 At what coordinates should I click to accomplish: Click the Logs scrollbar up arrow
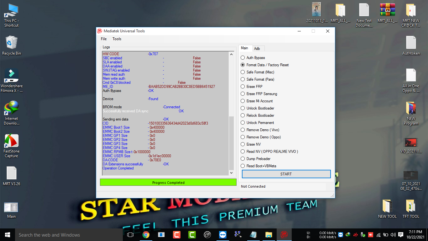232,54
